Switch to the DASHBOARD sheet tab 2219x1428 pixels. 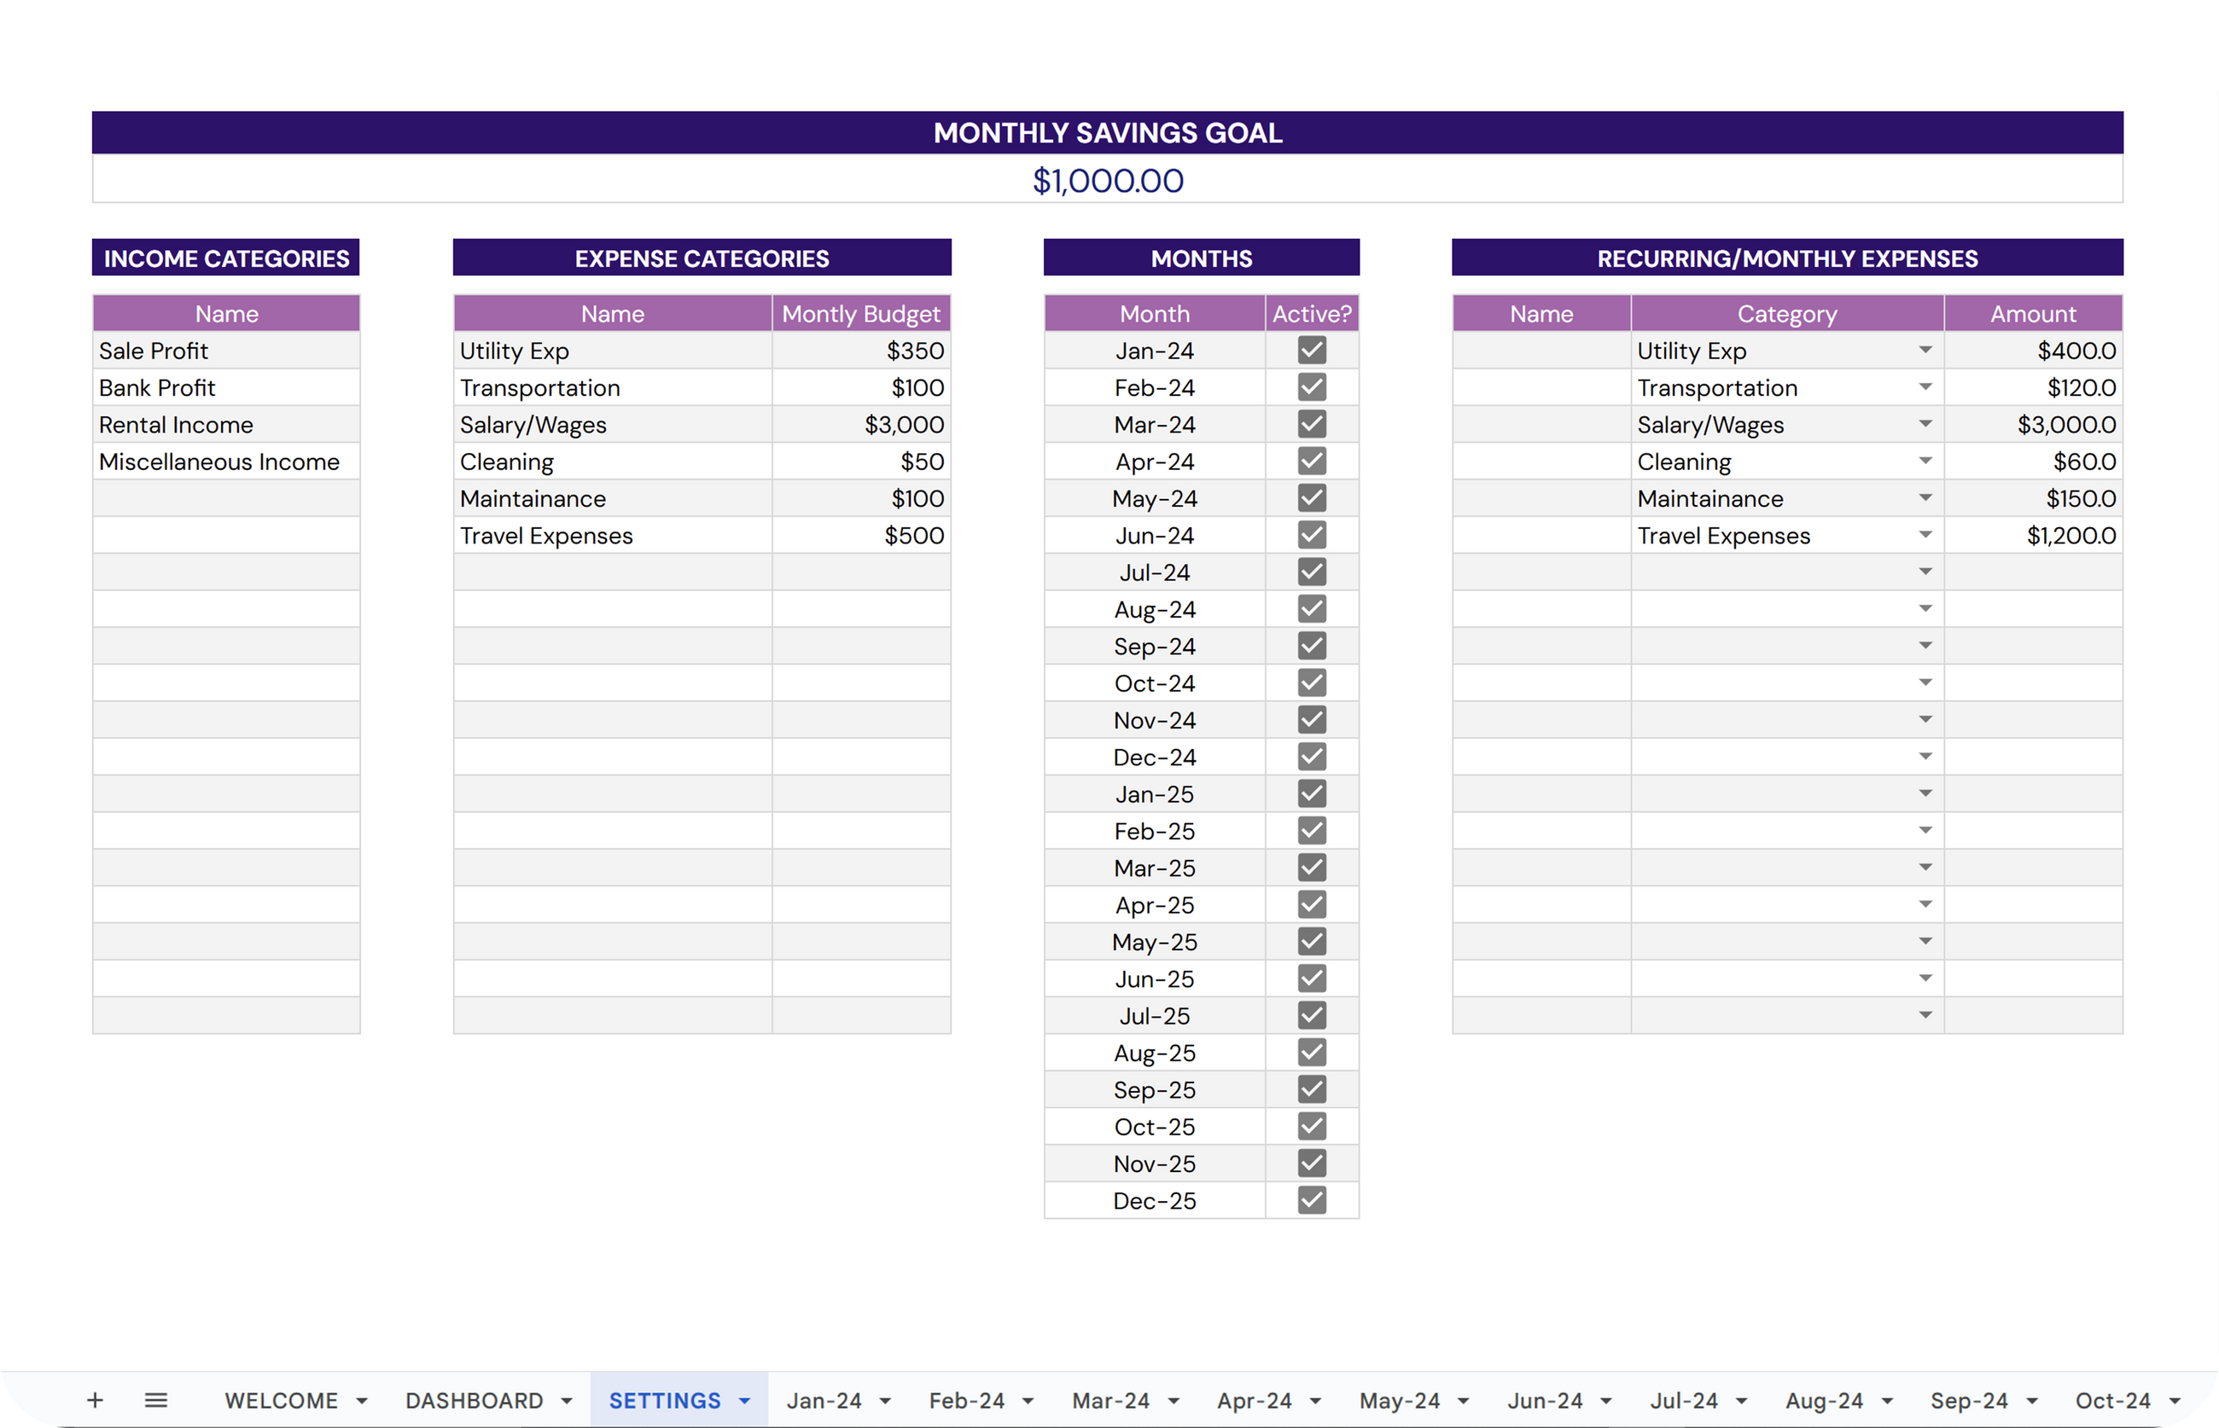474,1401
